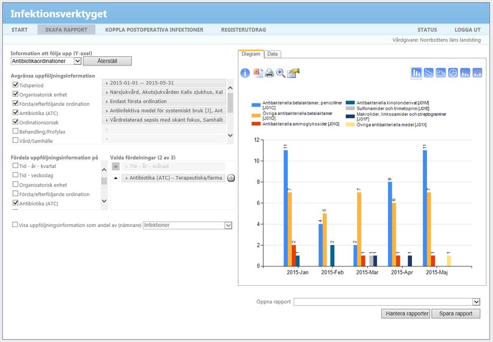Enable Visa uppföljningsinformation som andel checkbox

point(15,225)
